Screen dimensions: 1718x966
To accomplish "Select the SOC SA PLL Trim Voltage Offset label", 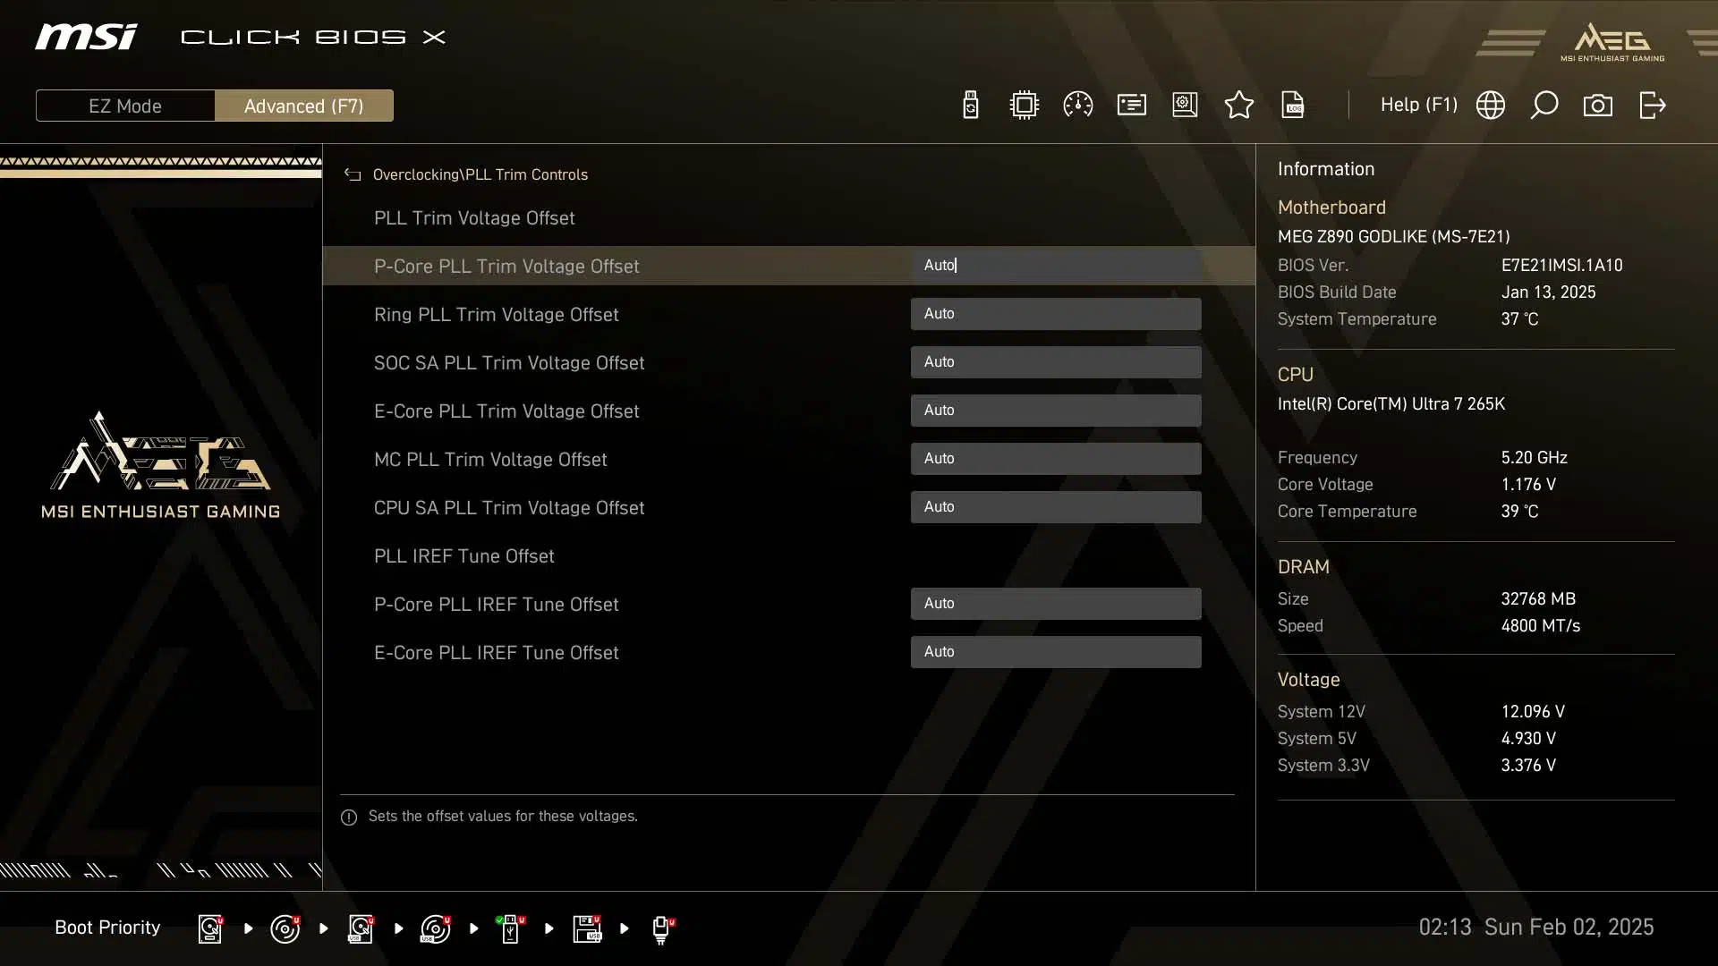I will click(509, 363).
